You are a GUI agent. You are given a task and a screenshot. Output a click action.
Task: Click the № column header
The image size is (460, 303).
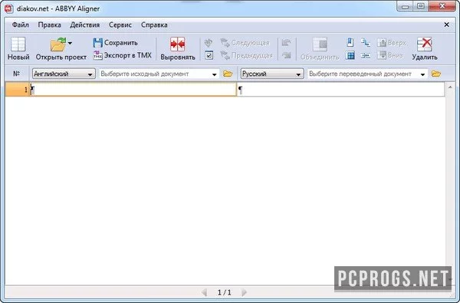point(17,74)
